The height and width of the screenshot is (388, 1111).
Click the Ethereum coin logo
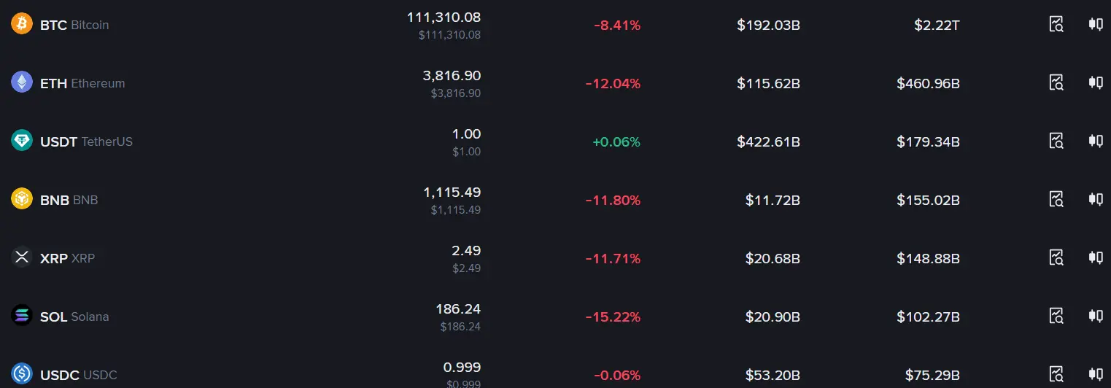tap(22, 82)
